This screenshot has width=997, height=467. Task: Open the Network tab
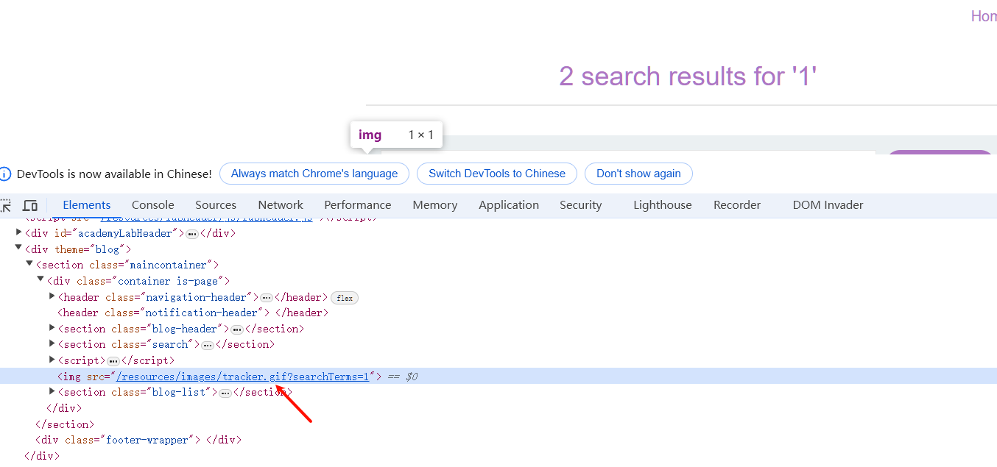(281, 205)
